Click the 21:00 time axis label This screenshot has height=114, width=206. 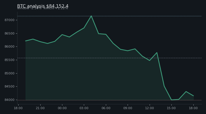(x=40, y=108)
